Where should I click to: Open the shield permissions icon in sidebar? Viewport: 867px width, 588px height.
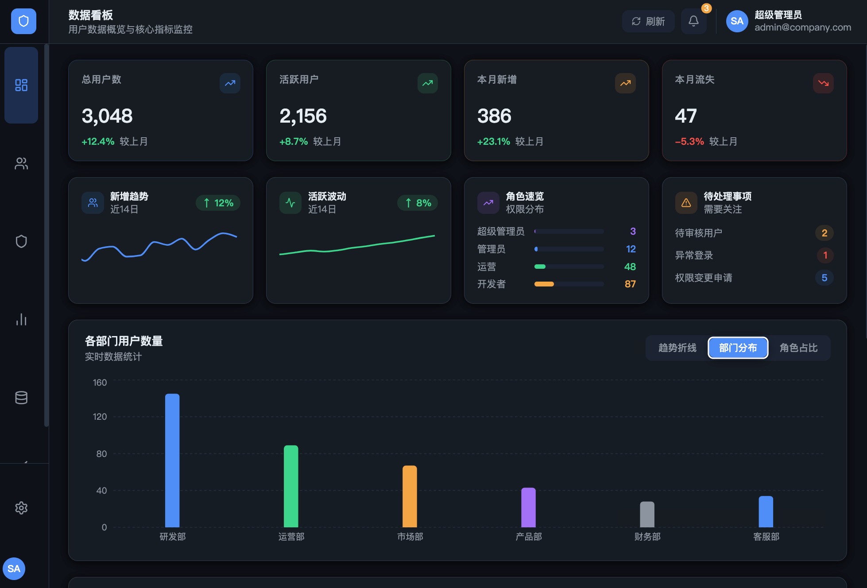[x=21, y=241]
